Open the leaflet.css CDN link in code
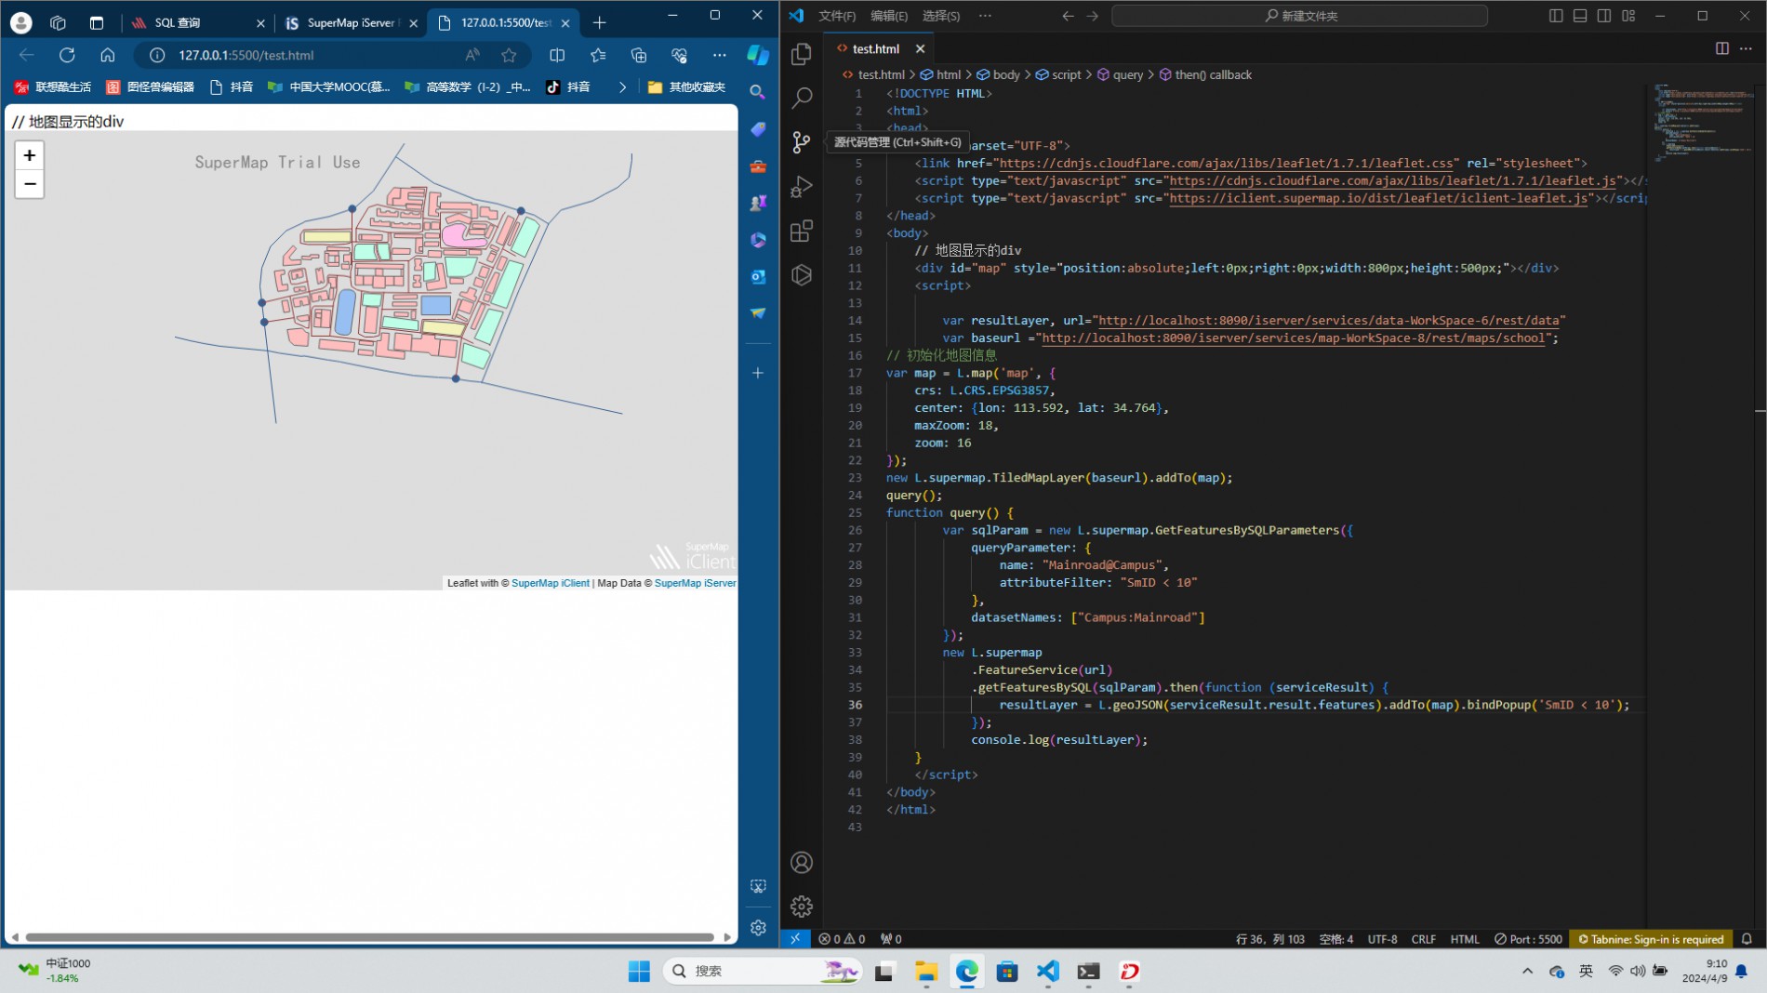 (1229, 163)
